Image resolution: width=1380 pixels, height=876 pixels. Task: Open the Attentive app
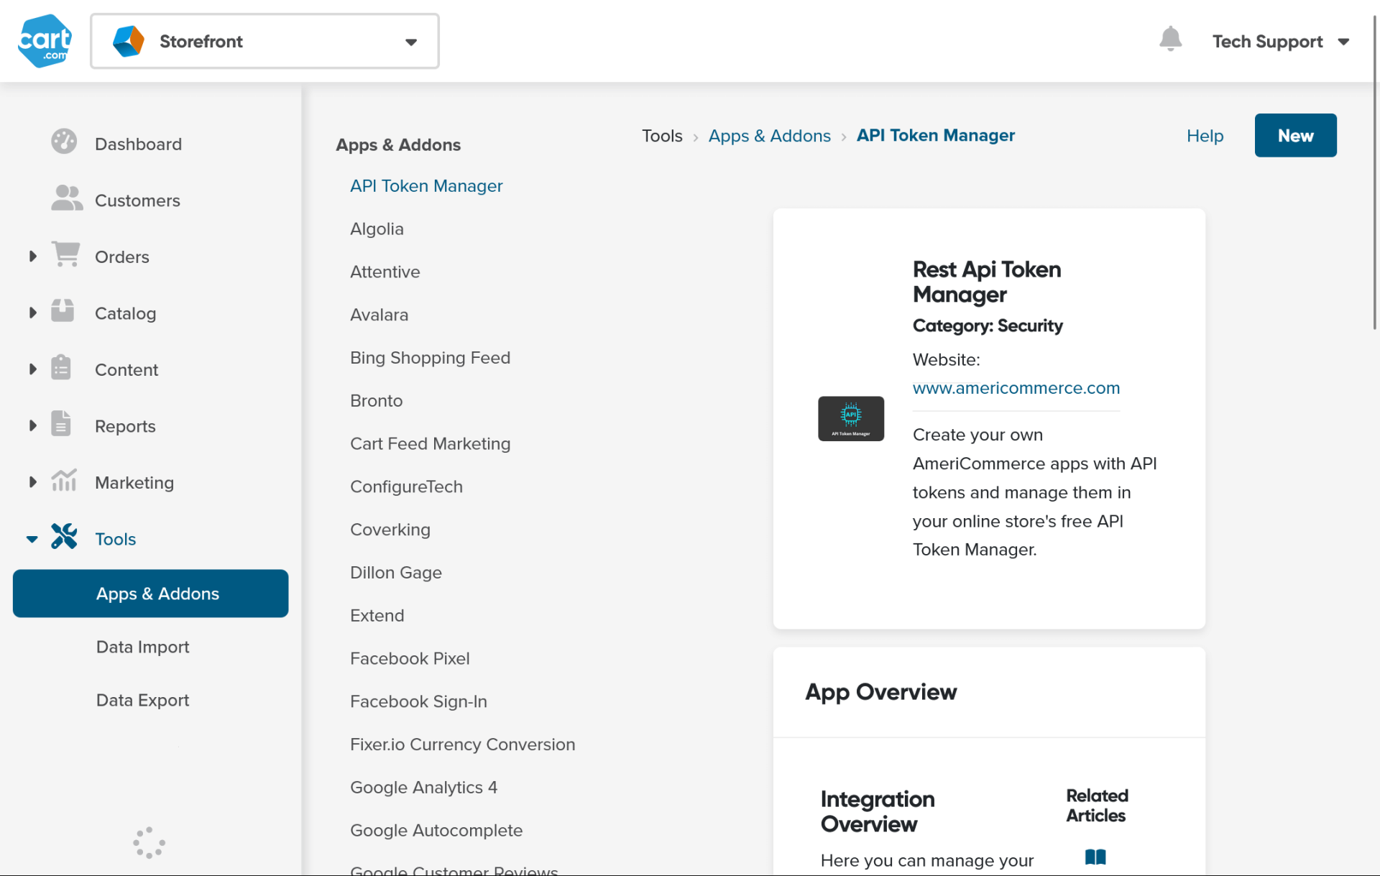[385, 272]
